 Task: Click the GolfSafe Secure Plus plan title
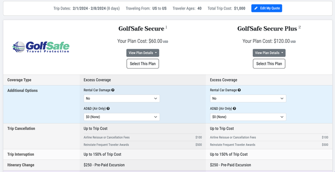point(267,29)
